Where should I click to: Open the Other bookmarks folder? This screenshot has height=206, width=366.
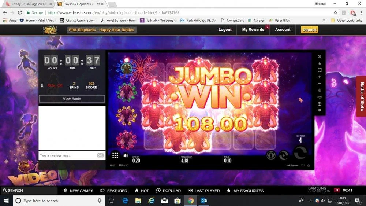tap(347, 20)
